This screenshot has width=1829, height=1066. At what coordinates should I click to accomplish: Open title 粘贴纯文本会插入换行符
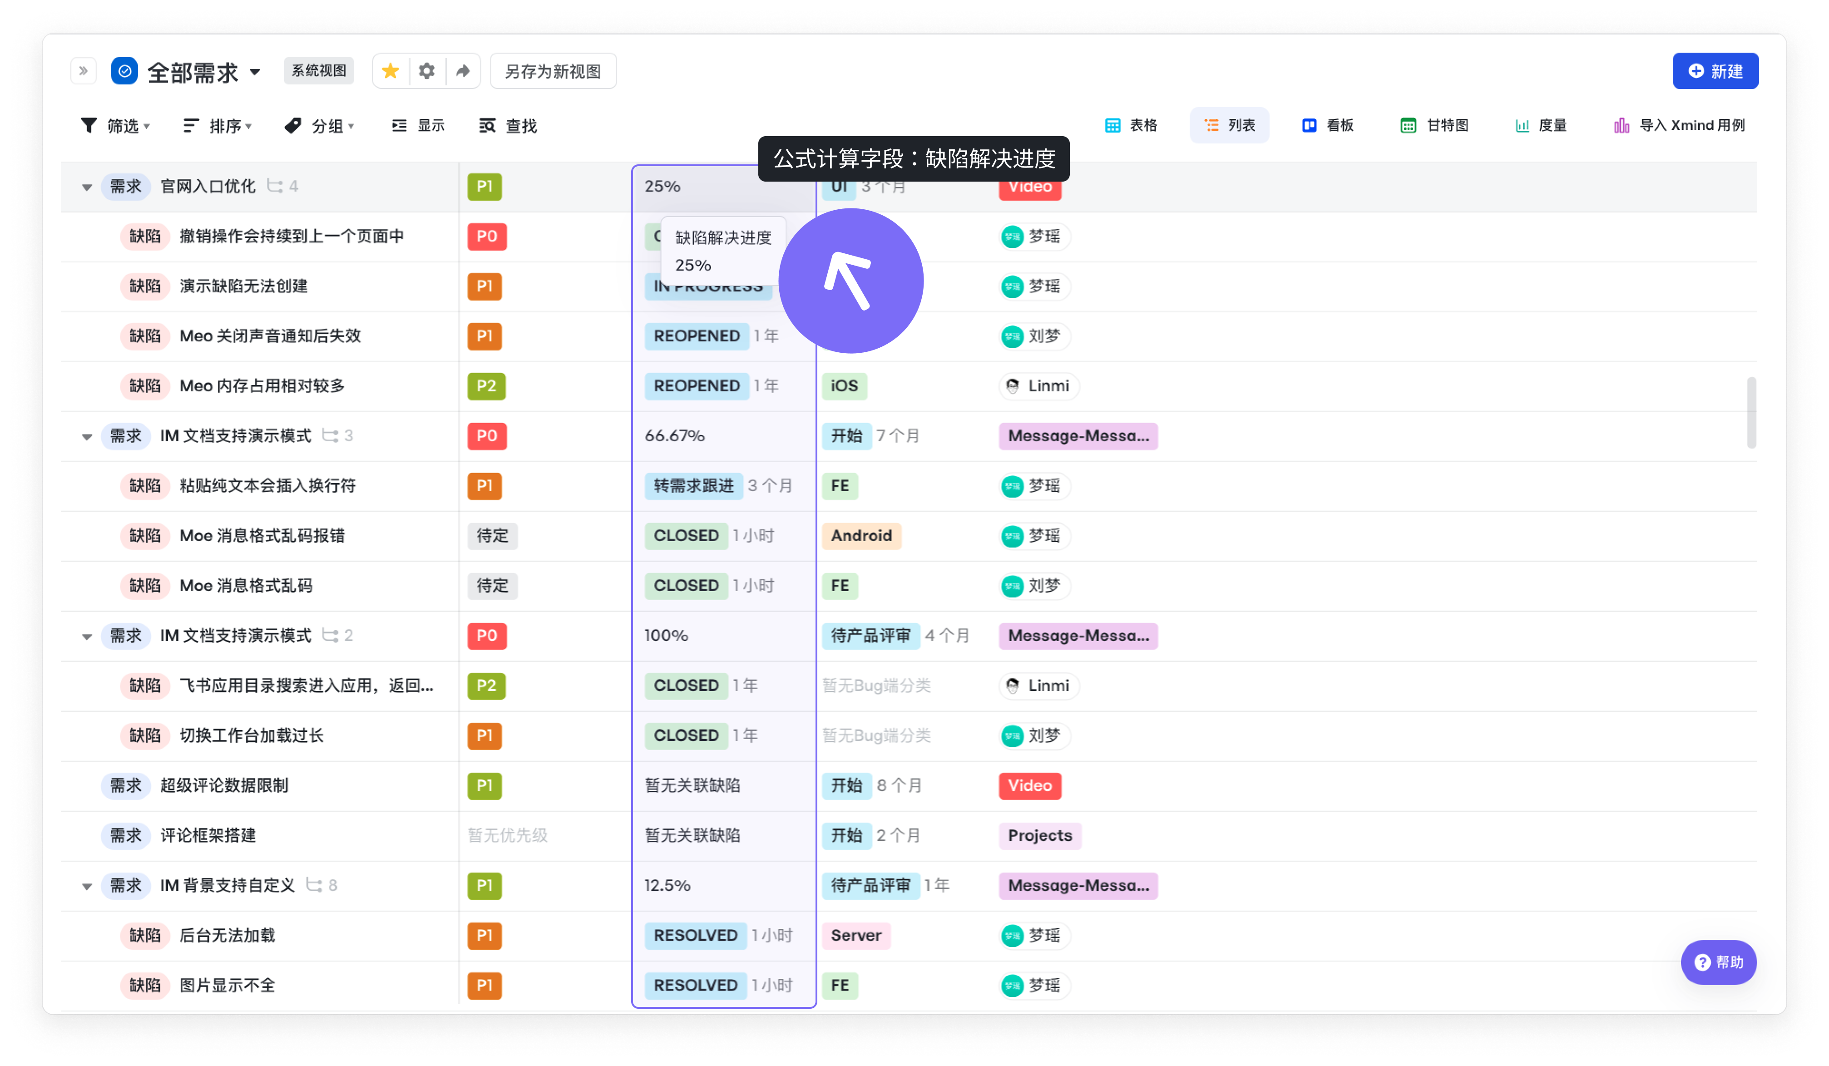coord(268,485)
